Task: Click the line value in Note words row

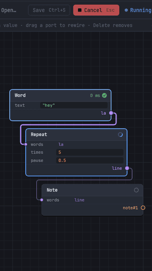Action: pos(79,200)
